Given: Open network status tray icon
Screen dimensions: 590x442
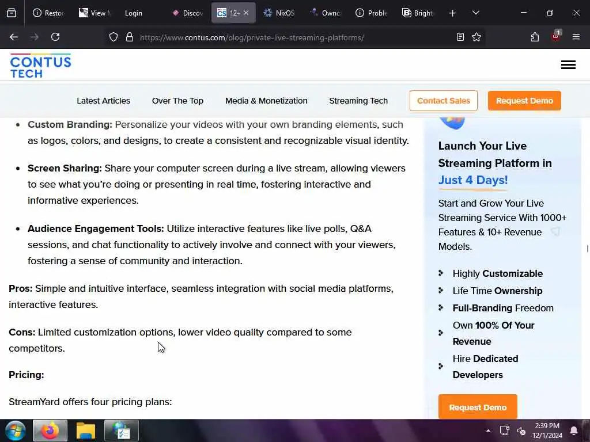Looking at the screenshot, I should 505,430.
